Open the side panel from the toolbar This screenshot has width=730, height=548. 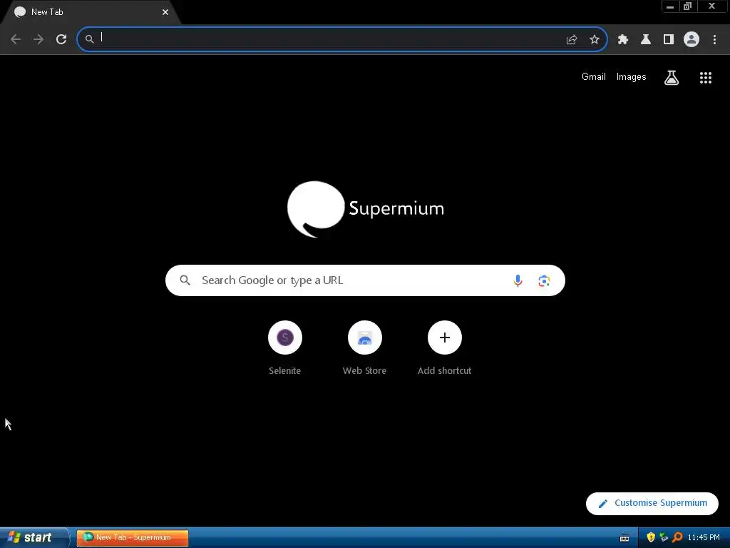[x=669, y=40]
